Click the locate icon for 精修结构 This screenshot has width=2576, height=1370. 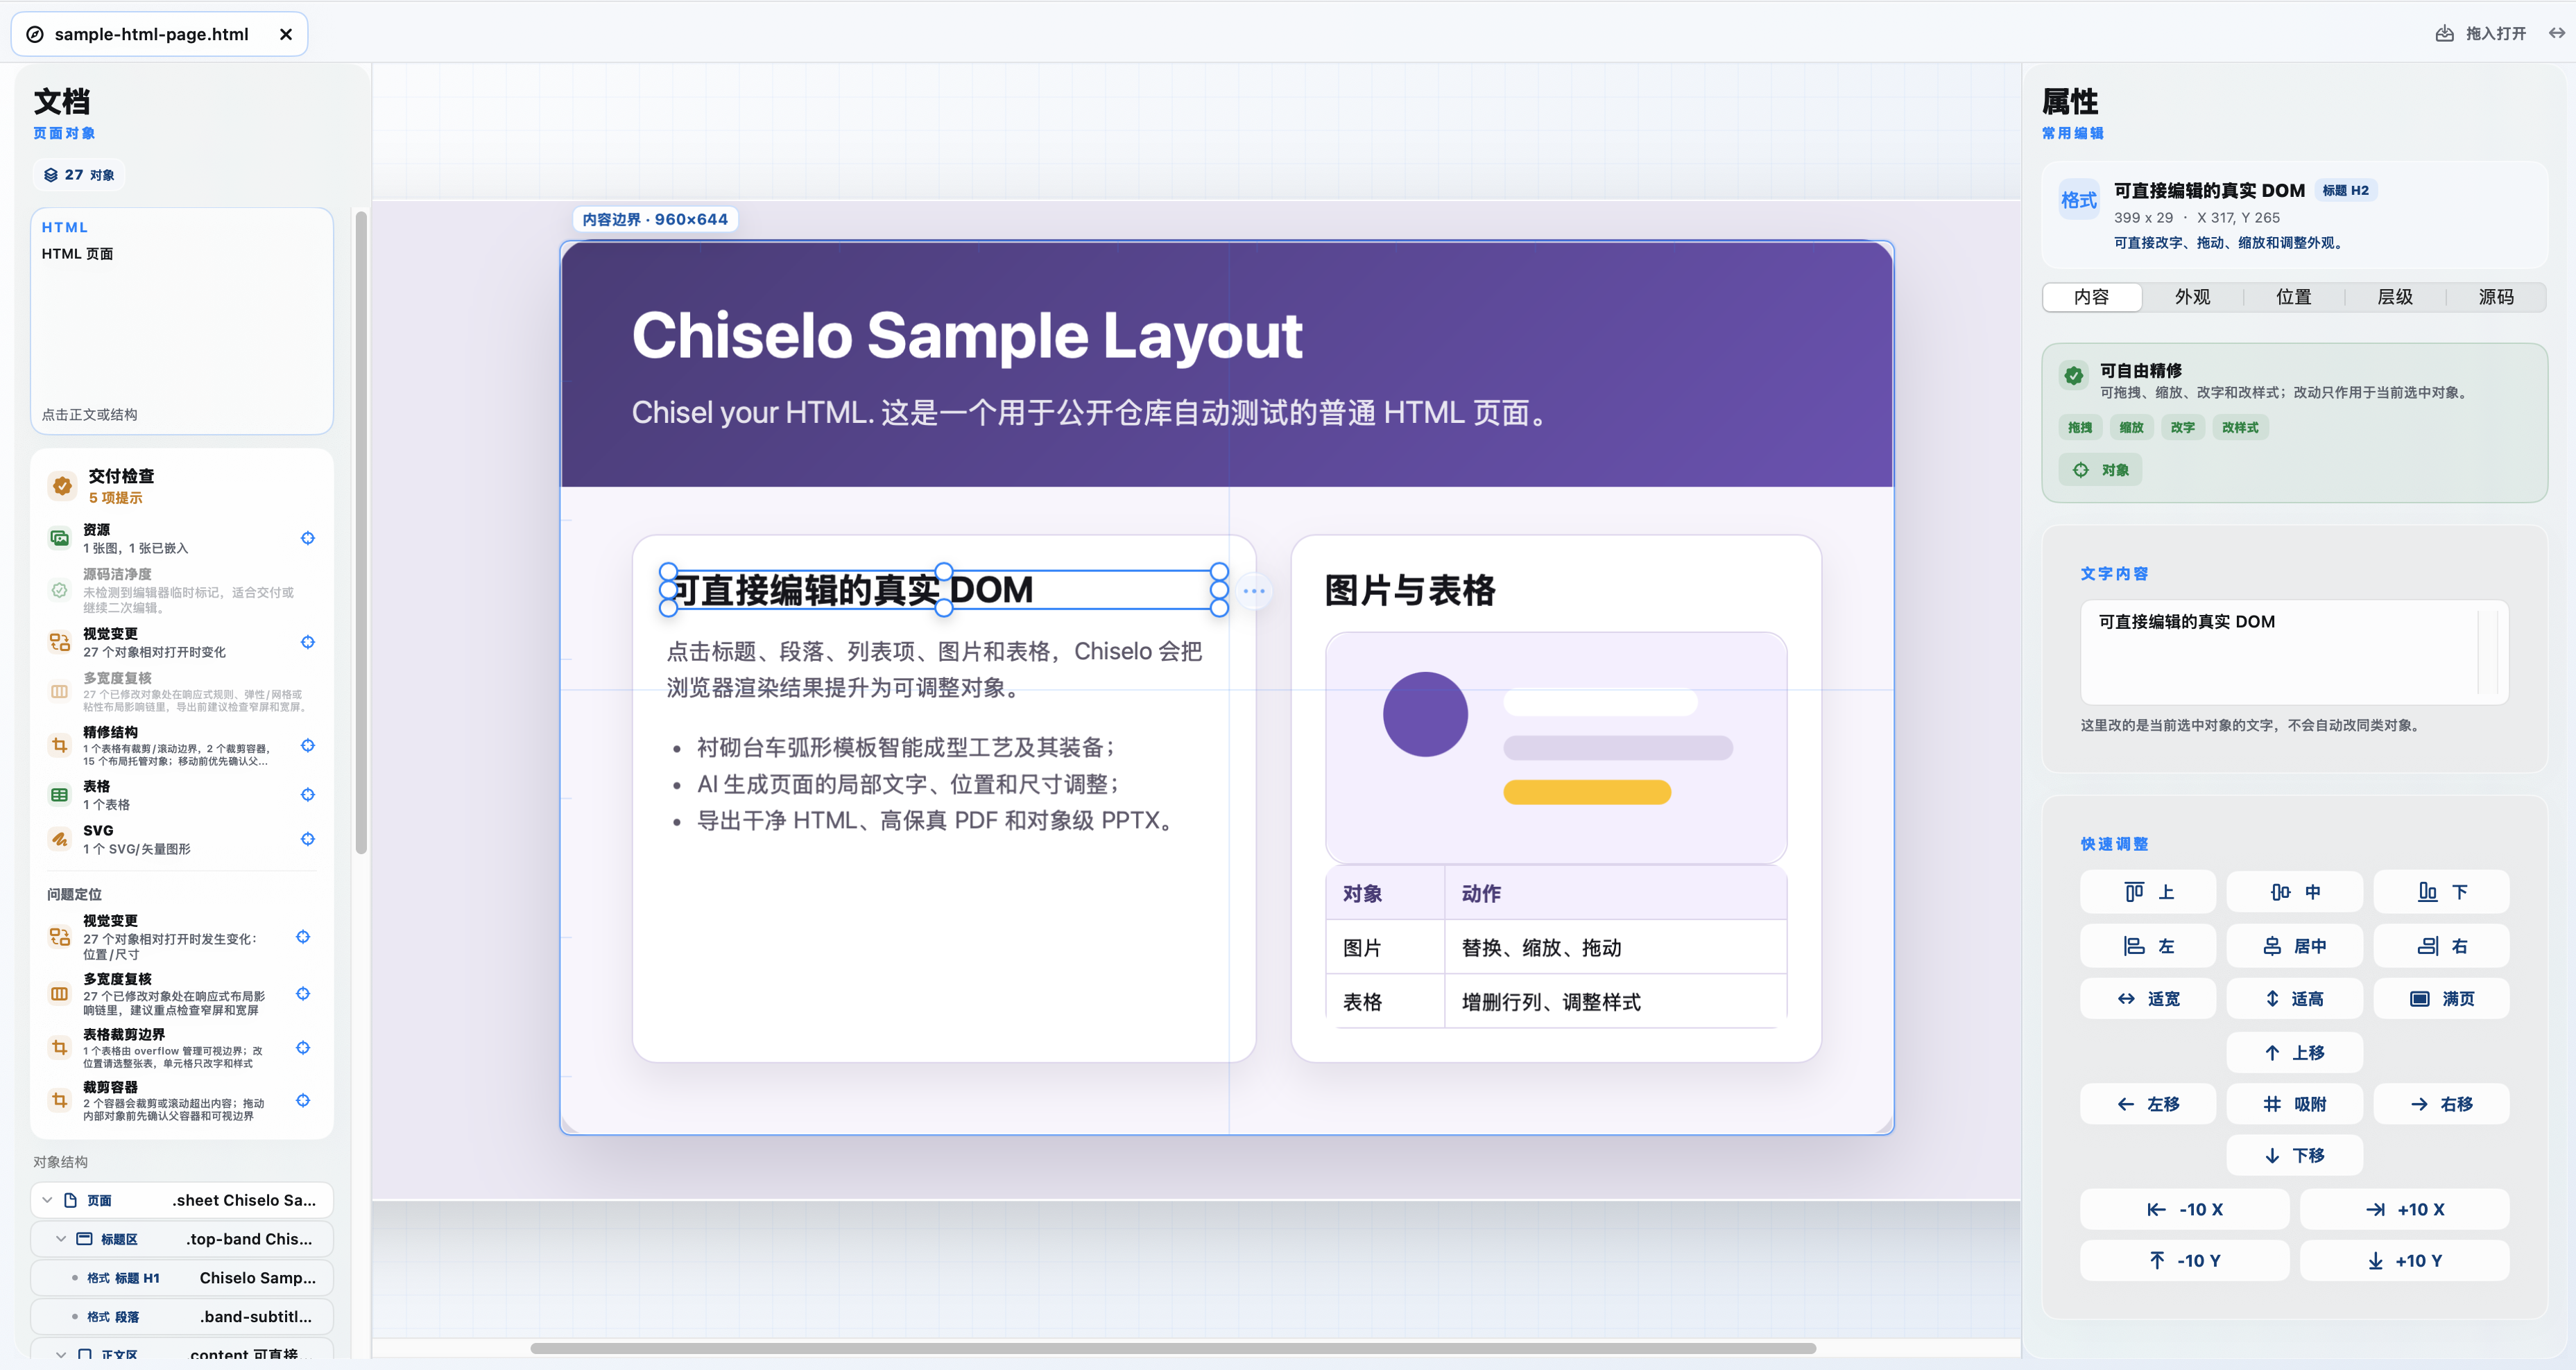308,745
